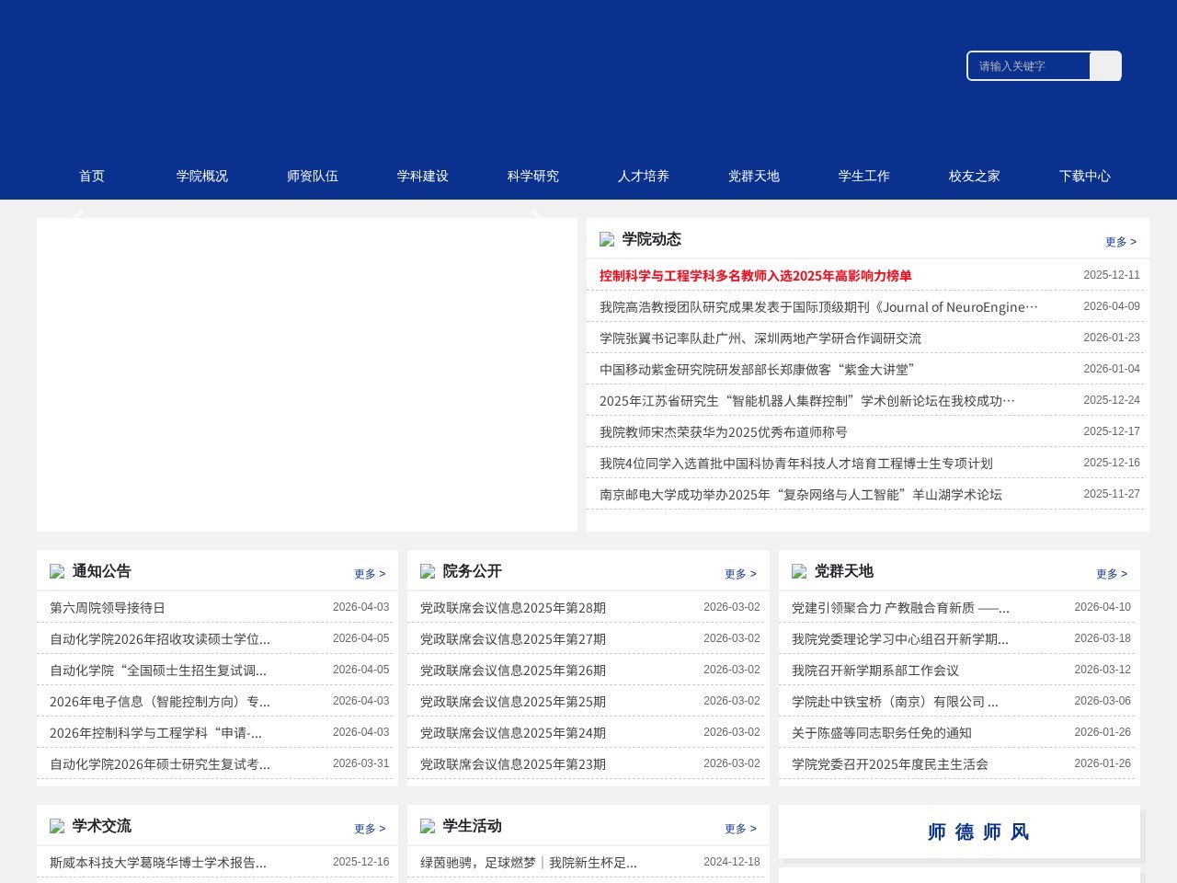
Task: Open the red highlighted 控制科学与工程学科 headline
Action: [756, 275]
